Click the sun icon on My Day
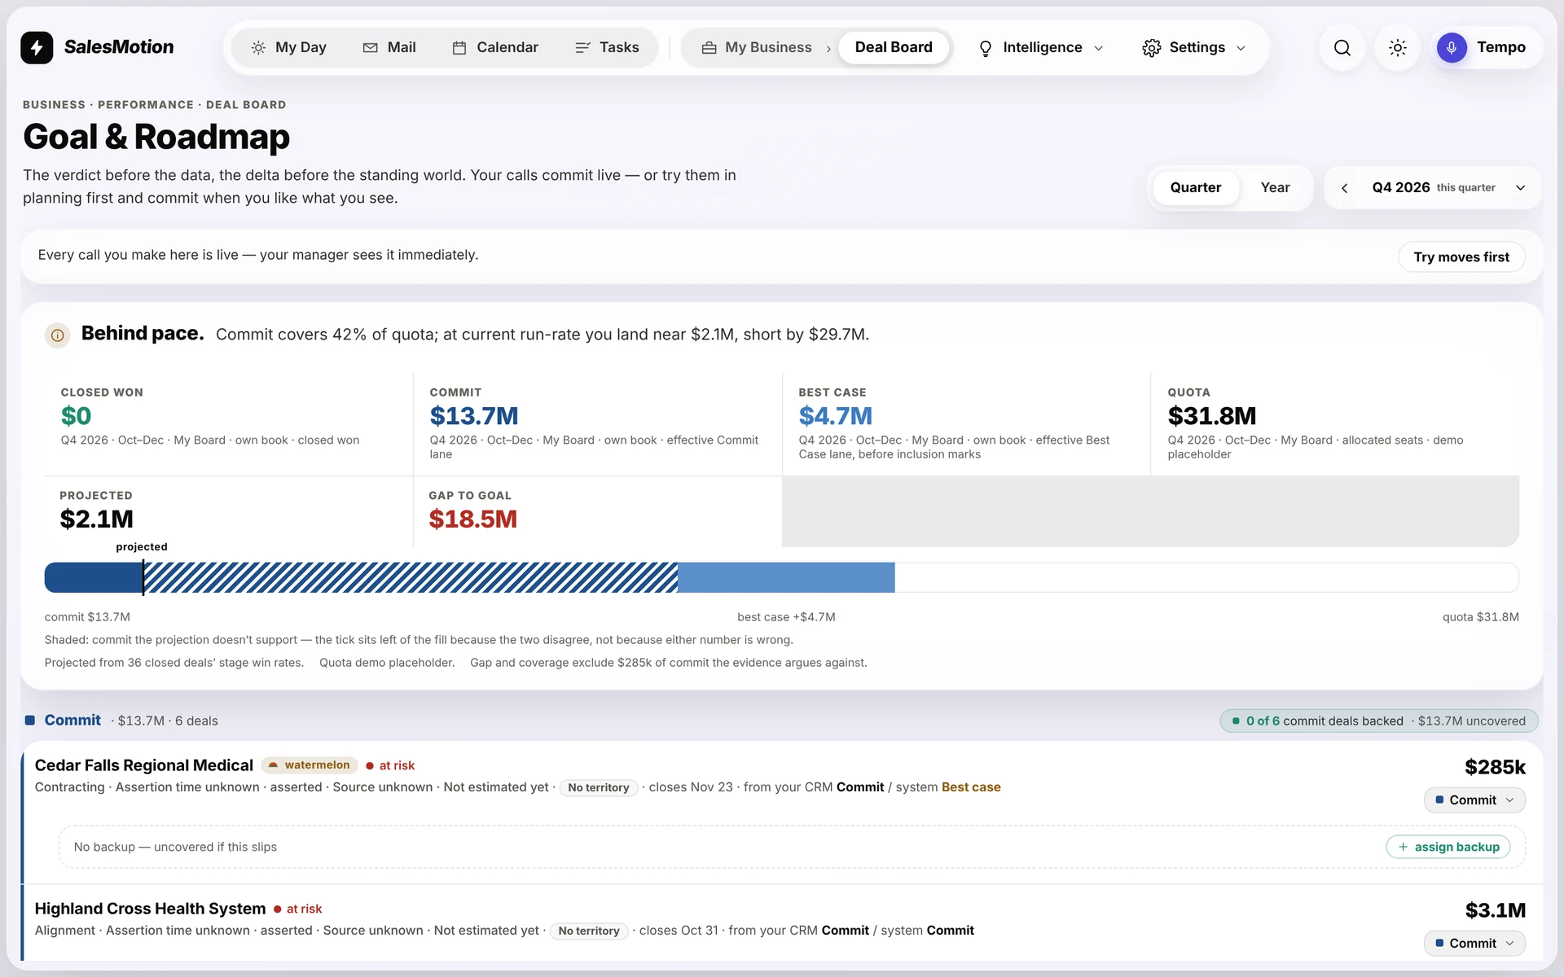 (x=258, y=47)
